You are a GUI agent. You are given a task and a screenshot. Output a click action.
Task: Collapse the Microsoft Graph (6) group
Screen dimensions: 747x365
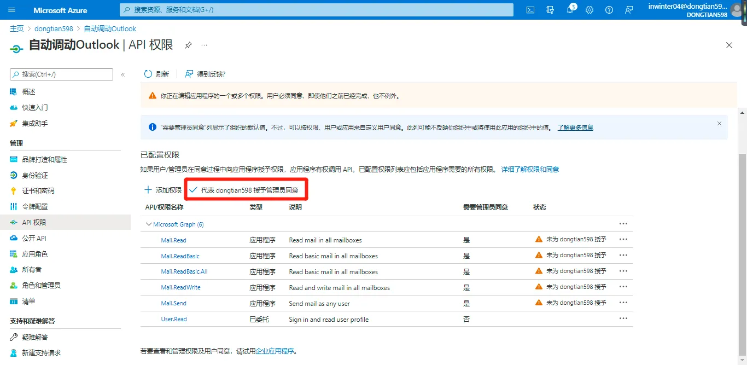pyautogui.click(x=149, y=224)
